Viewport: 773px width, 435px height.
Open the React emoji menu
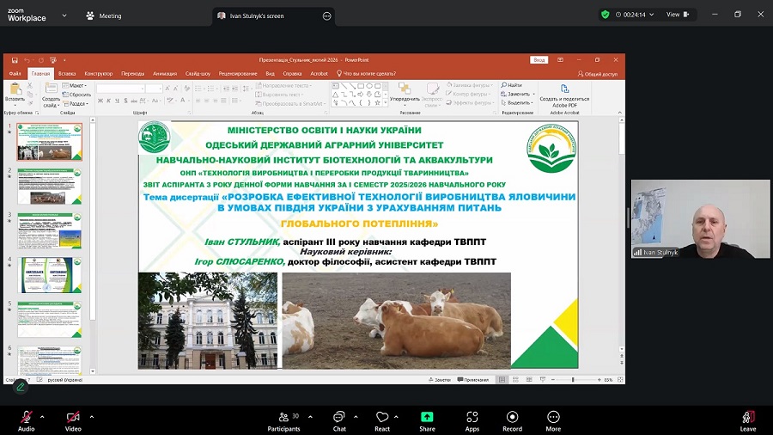tap(382, 419)
